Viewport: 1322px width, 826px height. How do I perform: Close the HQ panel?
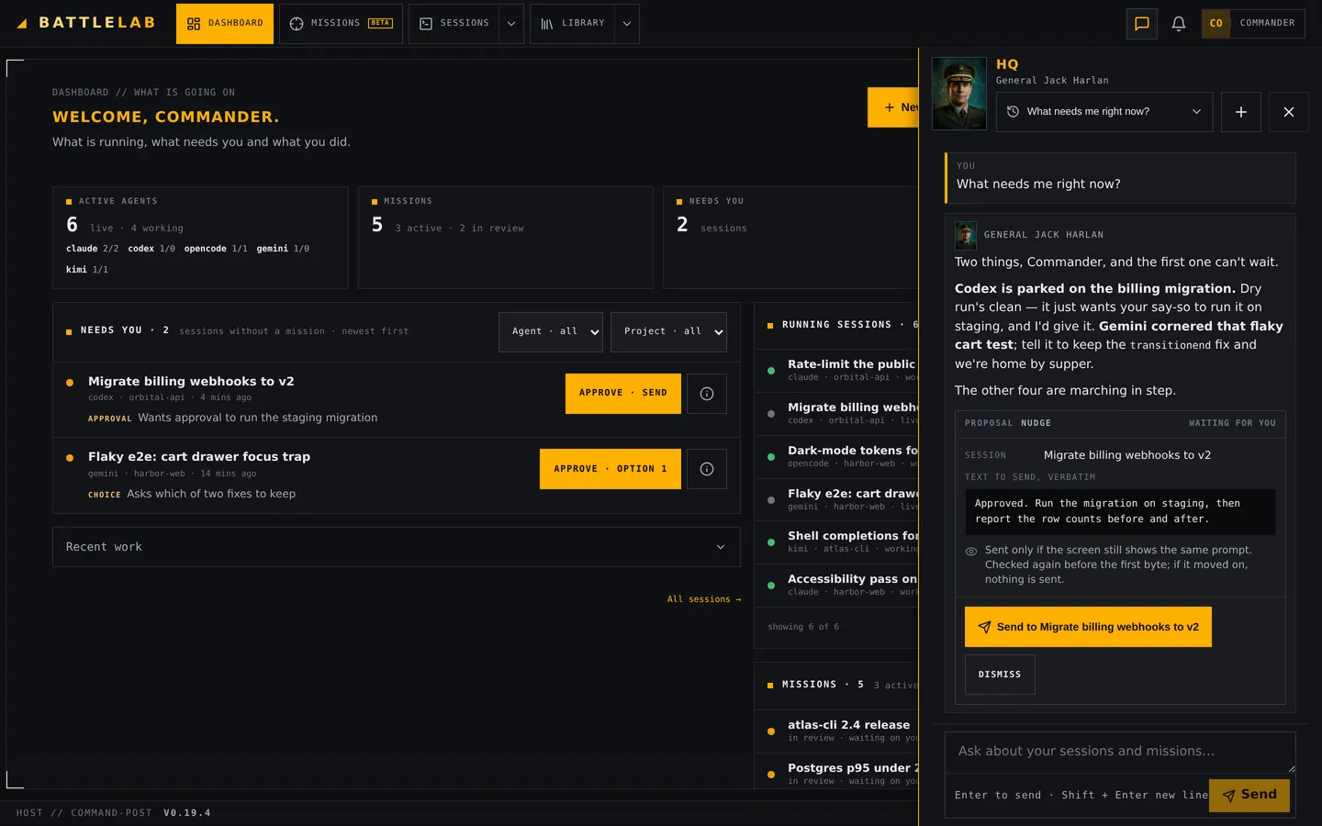pos(1288,112)
